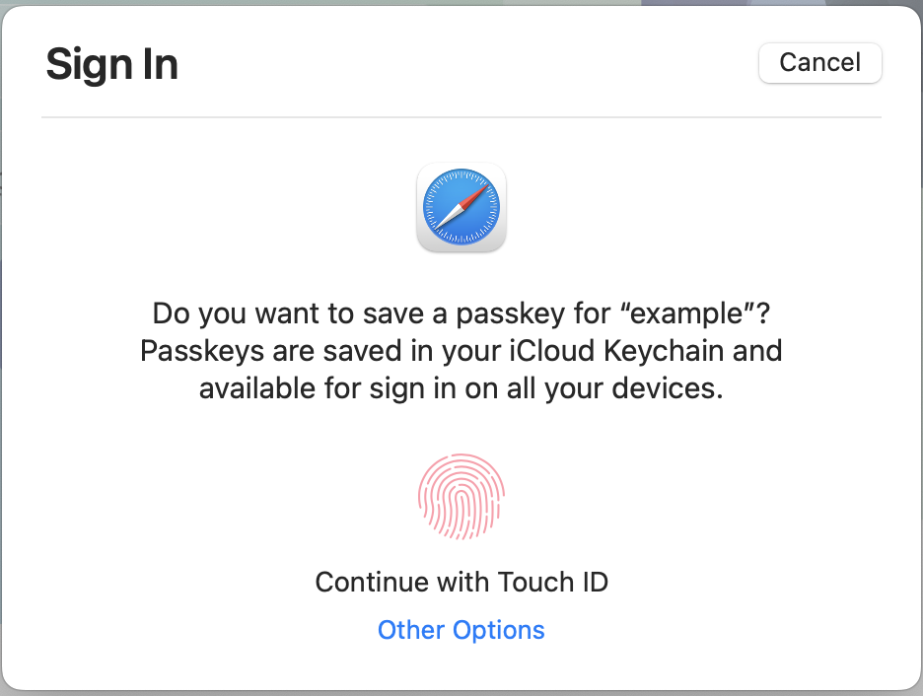
Task: Select the compass graphic on the Safari icon
Action: tap(461, 207)
